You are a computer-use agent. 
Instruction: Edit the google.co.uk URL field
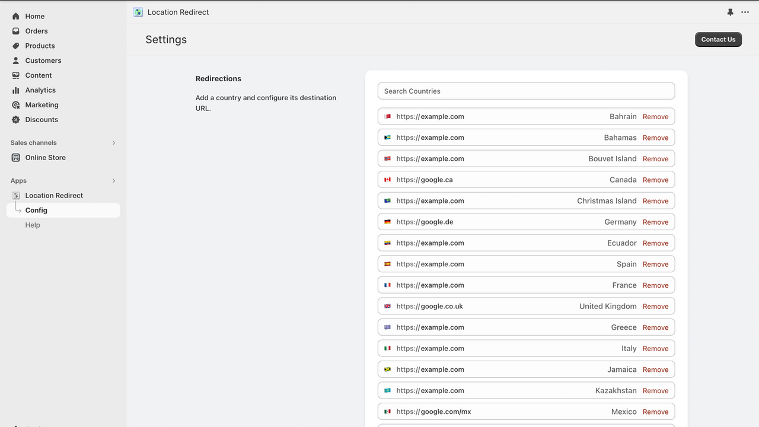526,306
